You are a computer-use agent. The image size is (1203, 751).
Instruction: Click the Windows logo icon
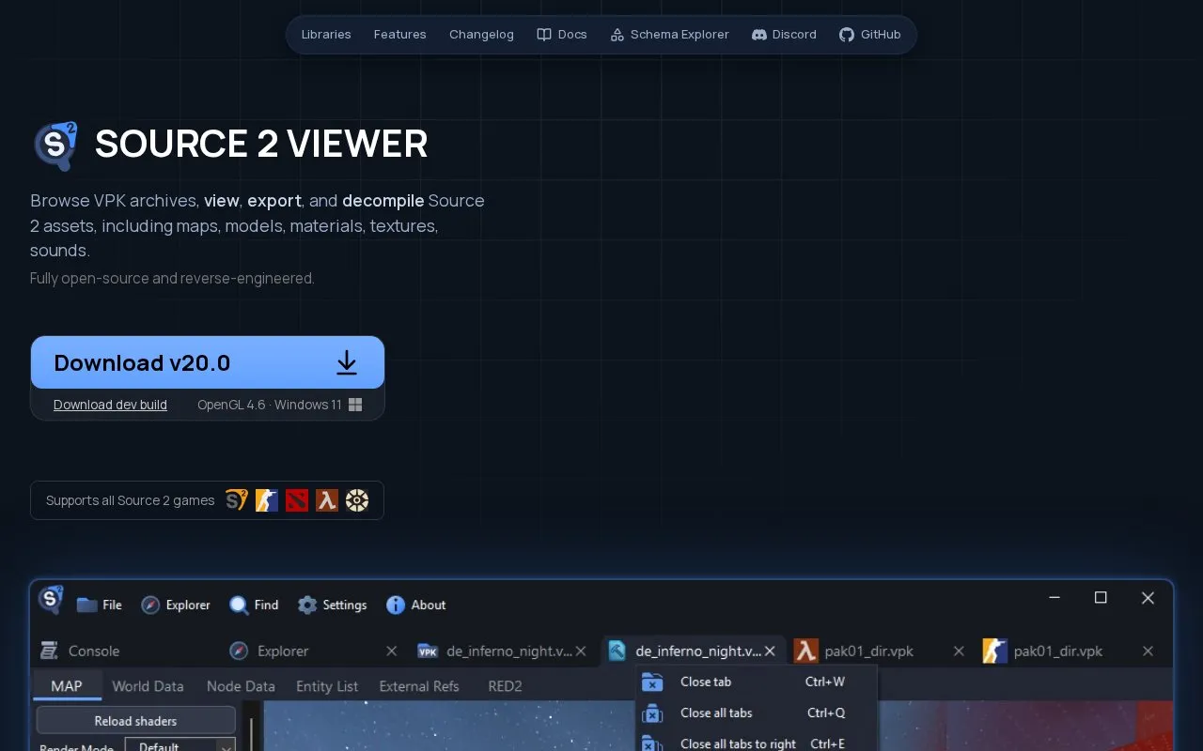click(355, 405)
